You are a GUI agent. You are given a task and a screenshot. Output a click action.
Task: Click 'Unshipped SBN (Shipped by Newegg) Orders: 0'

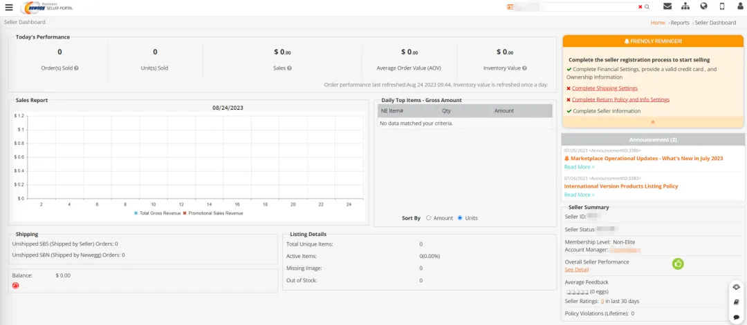(x=68, y=255)
